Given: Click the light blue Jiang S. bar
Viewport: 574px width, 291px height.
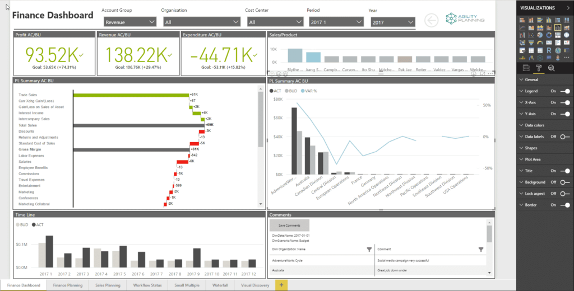Looking at the screenshot, I should point(313,57).
